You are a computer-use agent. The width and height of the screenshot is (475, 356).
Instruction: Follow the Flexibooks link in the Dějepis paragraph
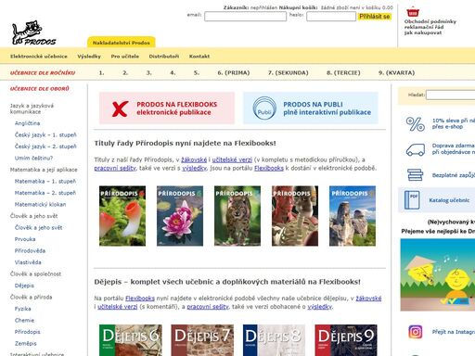140,299
